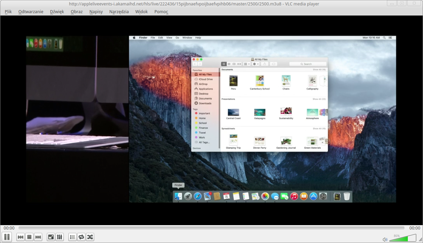Image resolution: width=423 pixels, height=243 pixels.
Task: Show the VLC playlist
Action: tap(73, 237)
